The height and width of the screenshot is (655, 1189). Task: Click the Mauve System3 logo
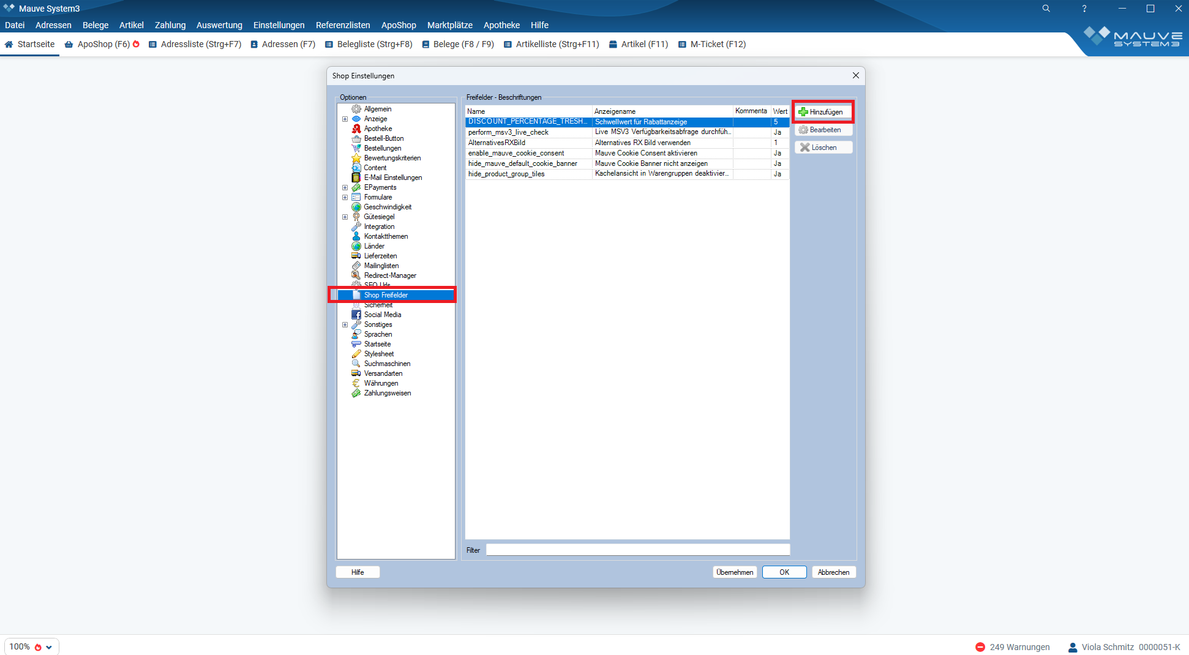click(1133, 37)
